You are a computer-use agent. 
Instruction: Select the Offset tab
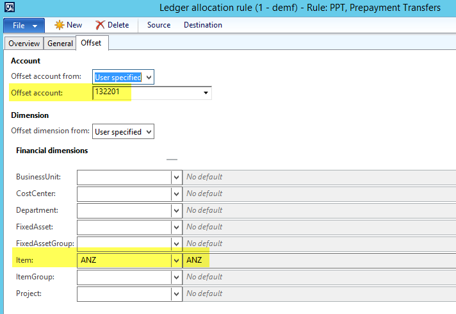[90, 43]
